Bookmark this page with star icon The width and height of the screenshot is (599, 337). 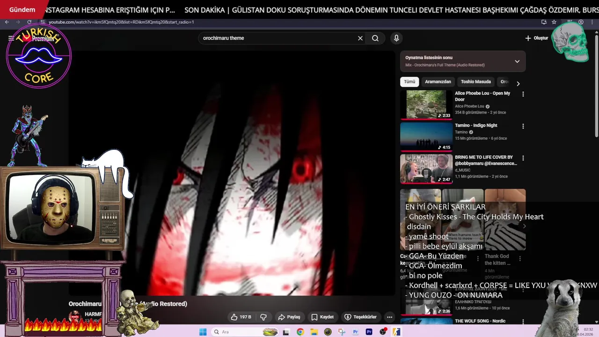click(x=554, y=22)
